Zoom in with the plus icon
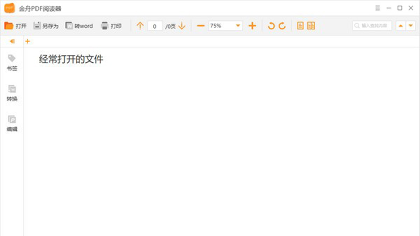 (x=252, y=26)
